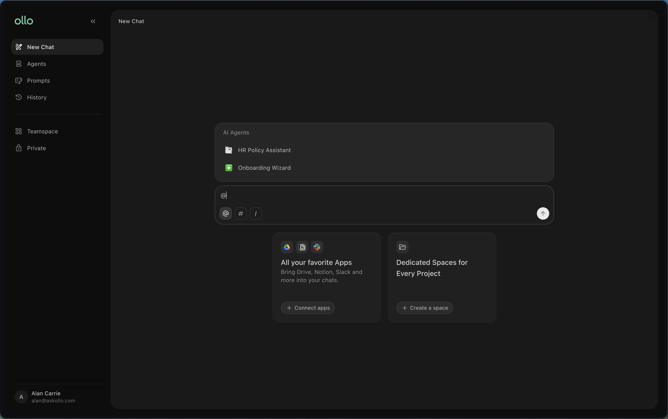Go to Agents in the sidebar
The width and height of the screenshot is (668, 419).
[57, 64]
